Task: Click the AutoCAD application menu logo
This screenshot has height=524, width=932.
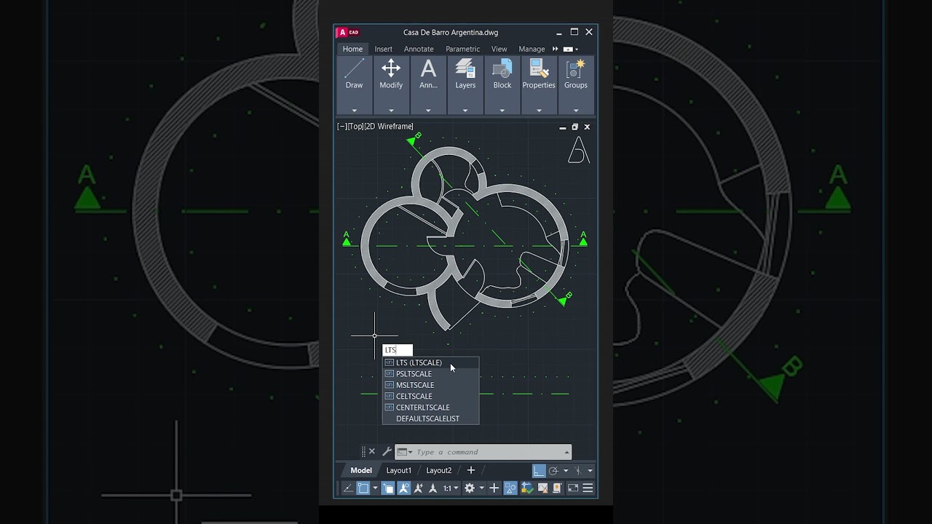Action: tap(348, 32)
